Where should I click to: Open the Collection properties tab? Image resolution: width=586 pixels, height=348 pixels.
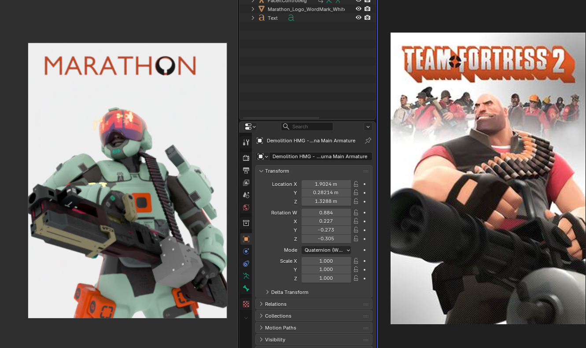[x=246, y=223]
